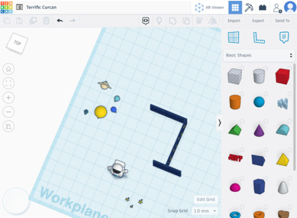Pick the purple Cone shape
Viewport: 297px width, 218px height.
(259, 130)
